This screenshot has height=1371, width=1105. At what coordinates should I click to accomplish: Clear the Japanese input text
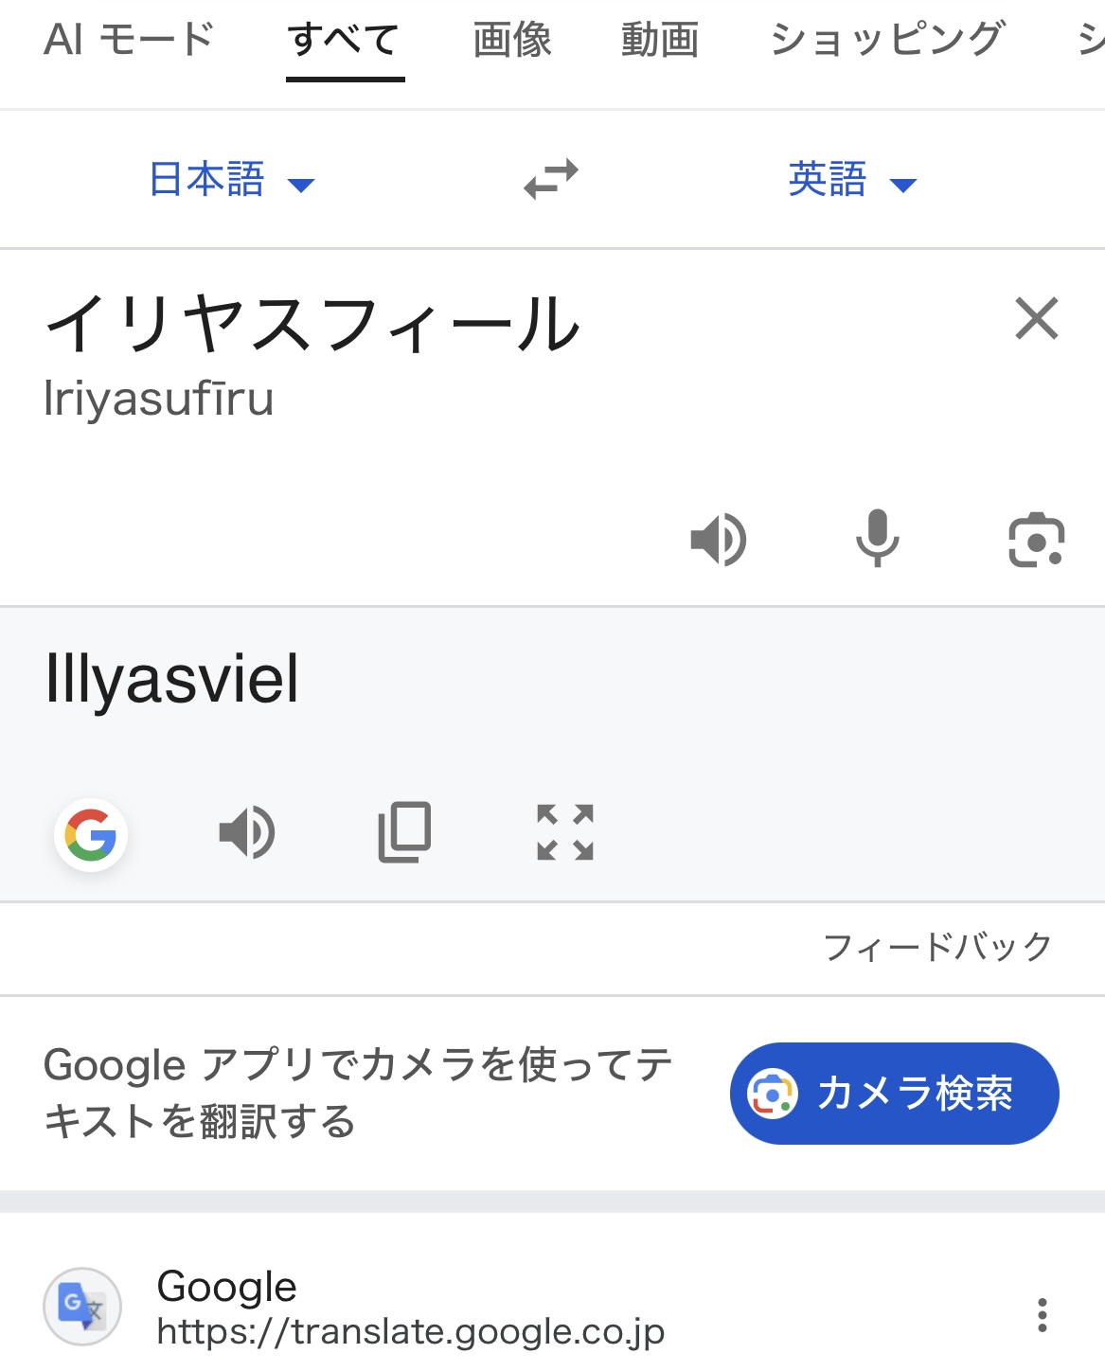tap(1036, 318)
